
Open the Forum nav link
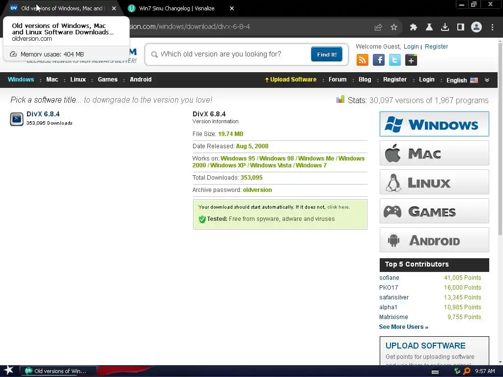[x=337, y=80]
